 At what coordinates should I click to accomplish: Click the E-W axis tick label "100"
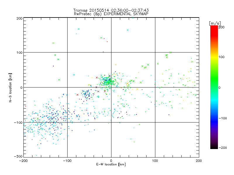155,161
